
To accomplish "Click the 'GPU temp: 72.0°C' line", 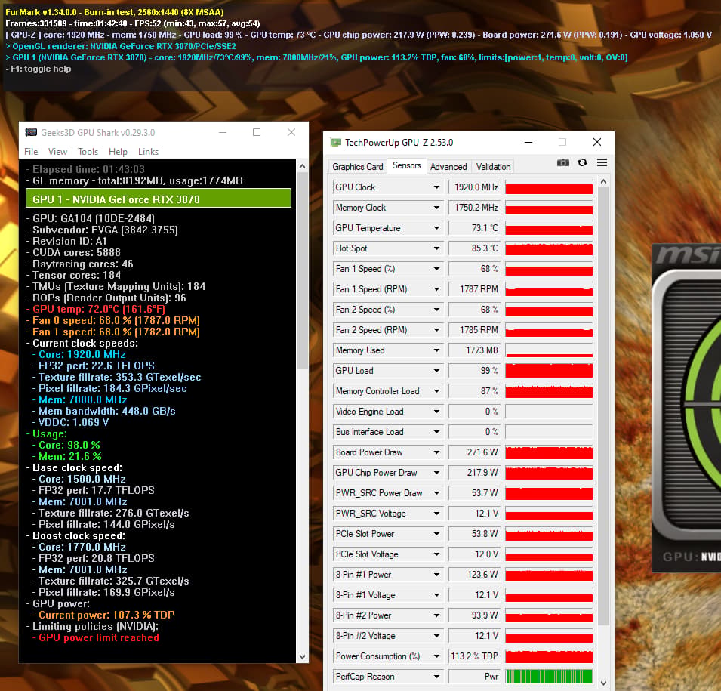I will click(98, 309).
